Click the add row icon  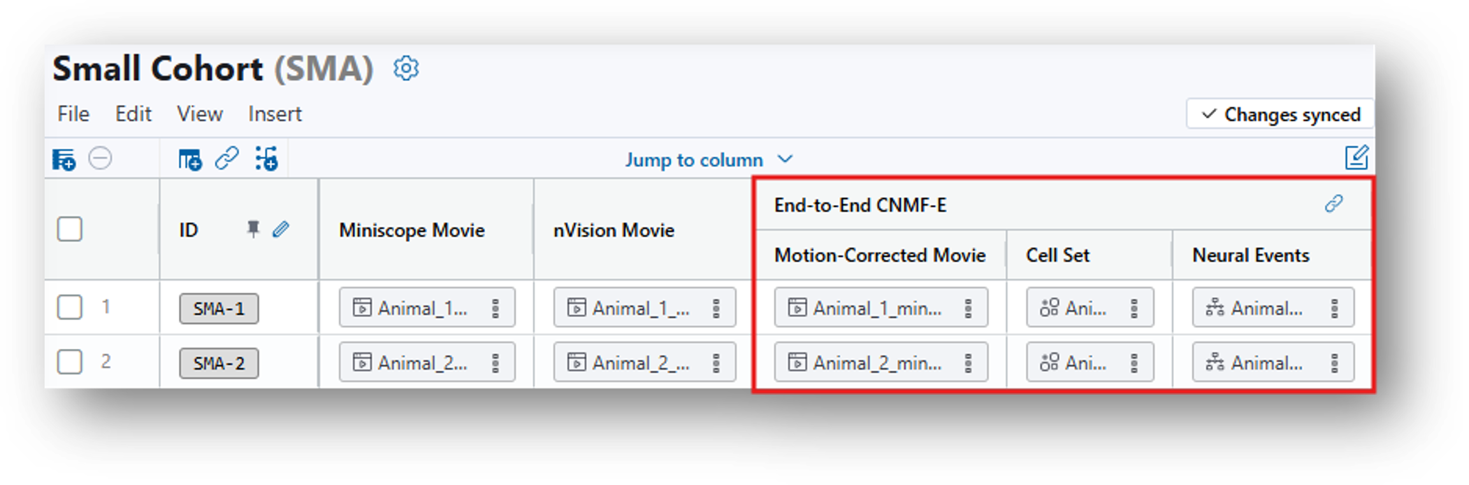tap(64, 159)
